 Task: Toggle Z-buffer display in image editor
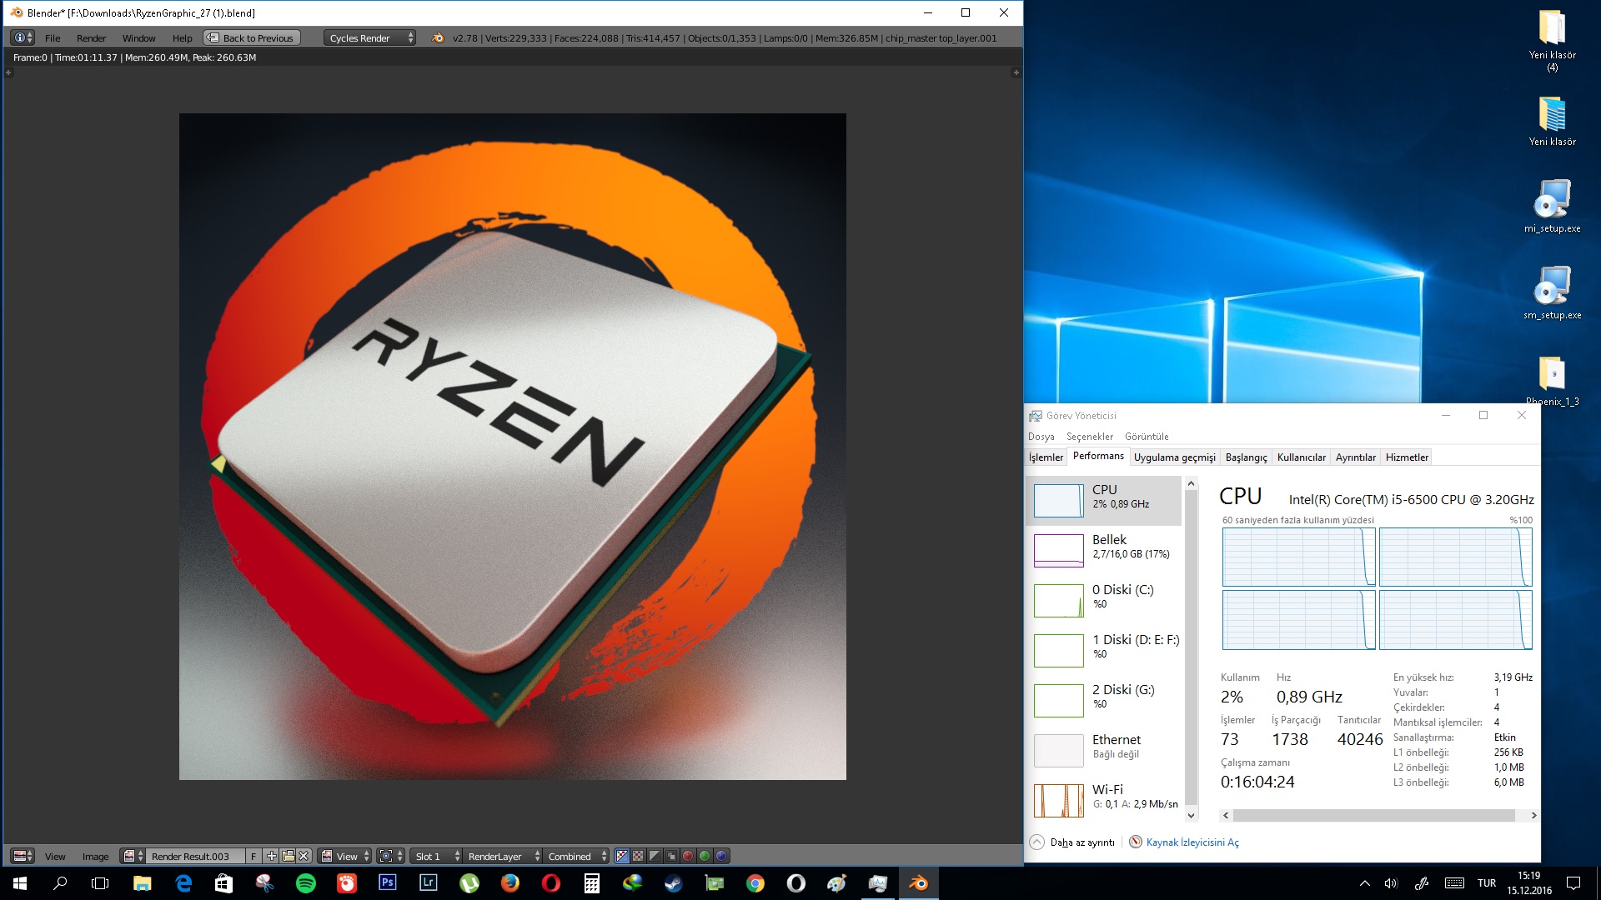click(671, 856)
